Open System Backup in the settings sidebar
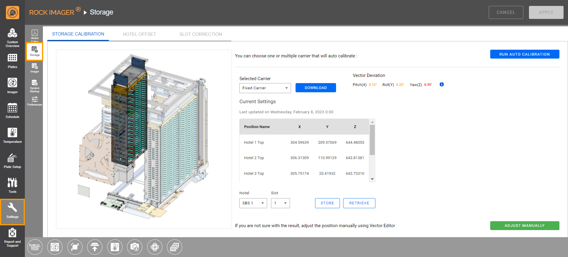Viewport: 568px width, 257px height. (x=35, y=86)
